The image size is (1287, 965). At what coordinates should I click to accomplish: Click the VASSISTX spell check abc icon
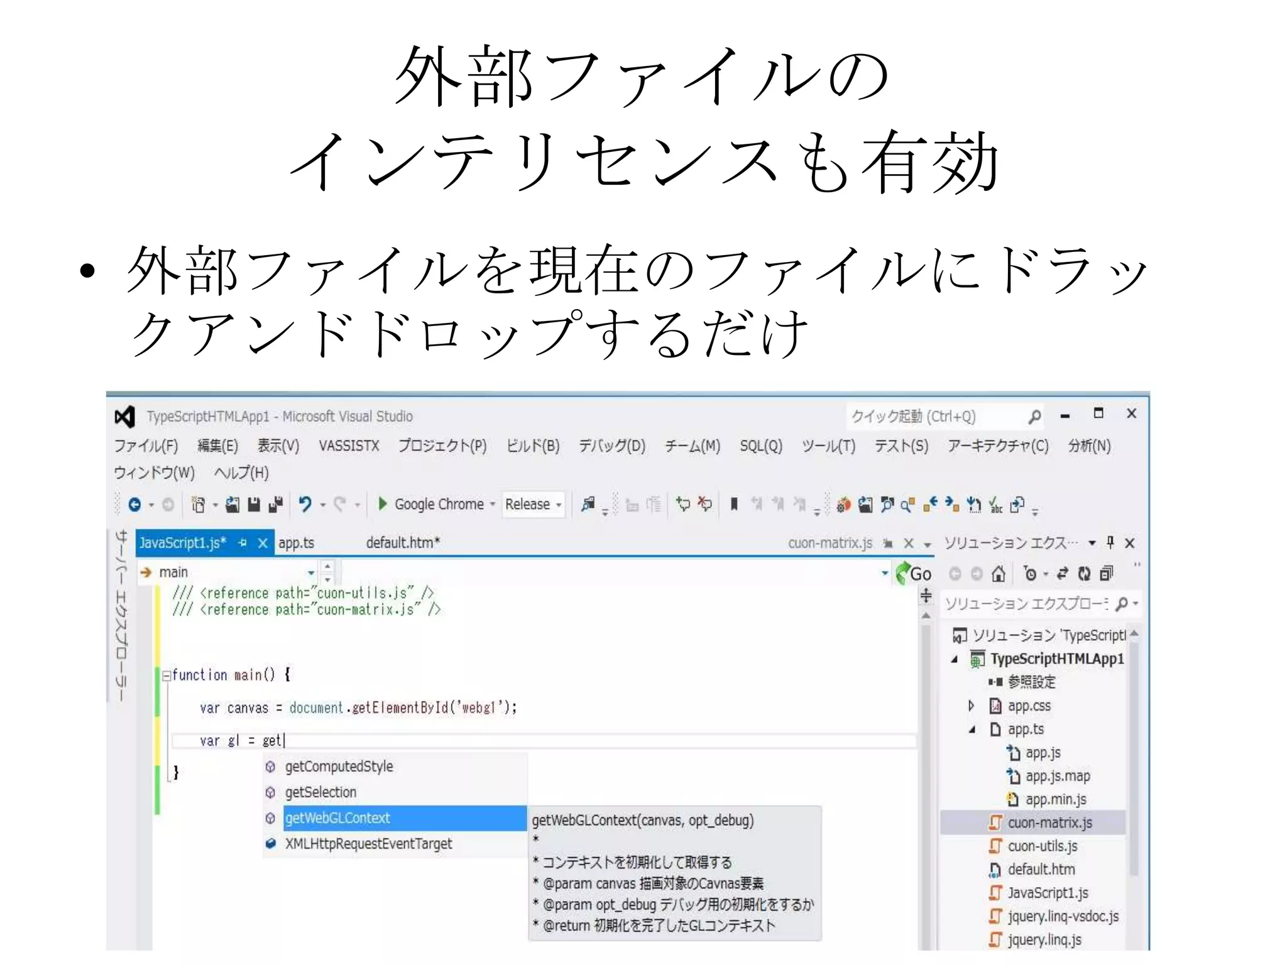[x=996, y=504]
